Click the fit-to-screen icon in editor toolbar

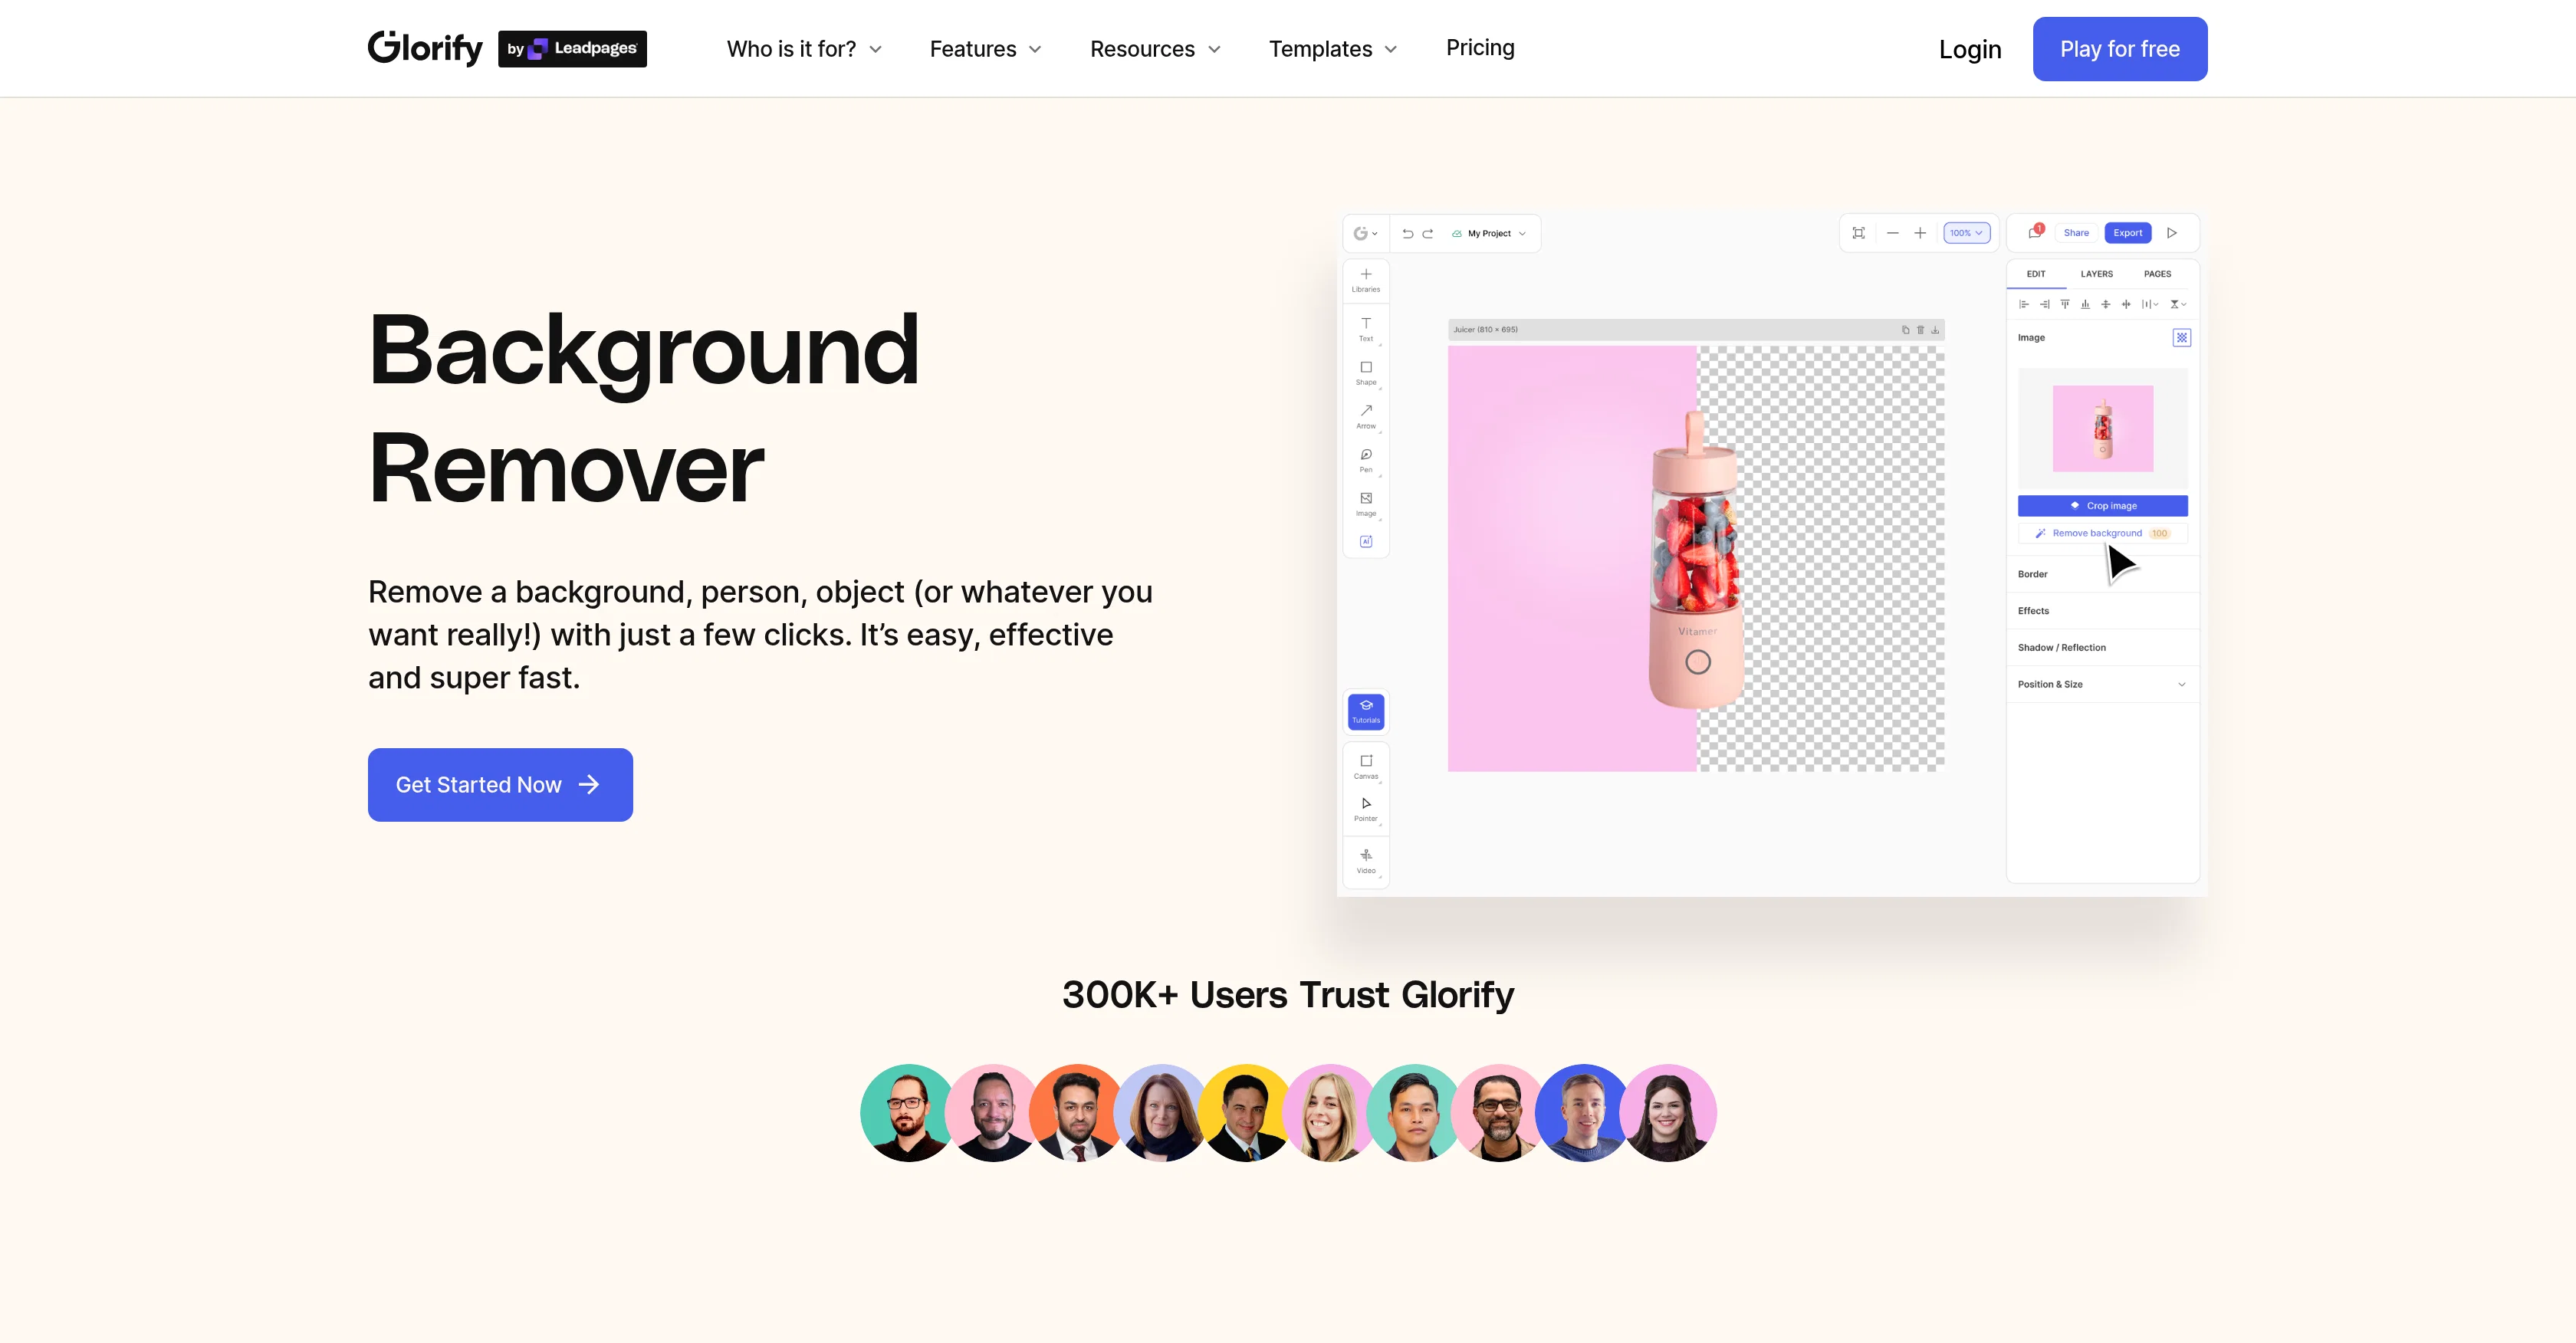(x=1858, y=233)
